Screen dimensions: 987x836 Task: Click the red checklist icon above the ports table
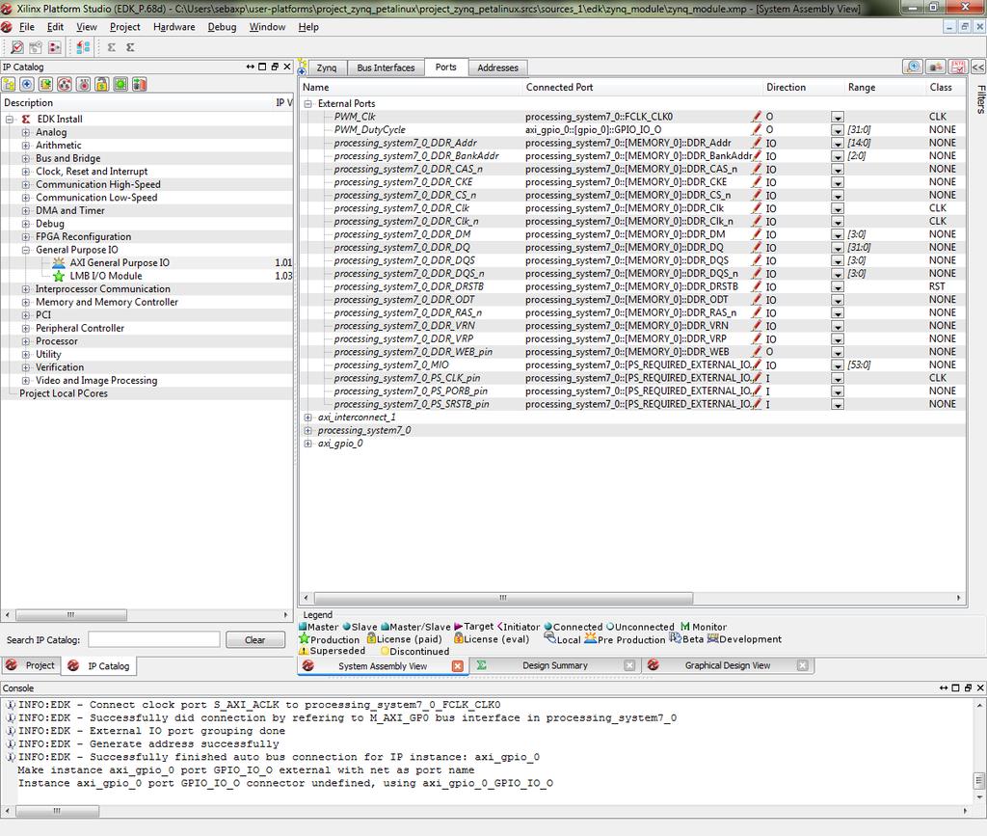(958, 67)
